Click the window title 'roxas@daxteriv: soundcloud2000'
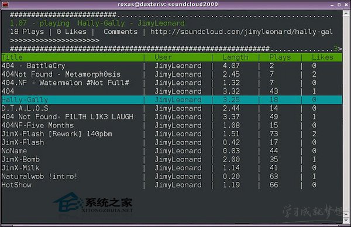Viewport: 351px width, 227px height. [x=168, y=4]
